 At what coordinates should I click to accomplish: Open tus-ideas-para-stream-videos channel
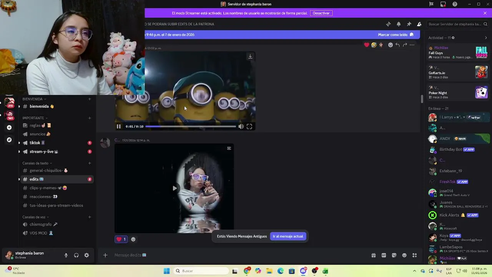click(x=57, y=205)
